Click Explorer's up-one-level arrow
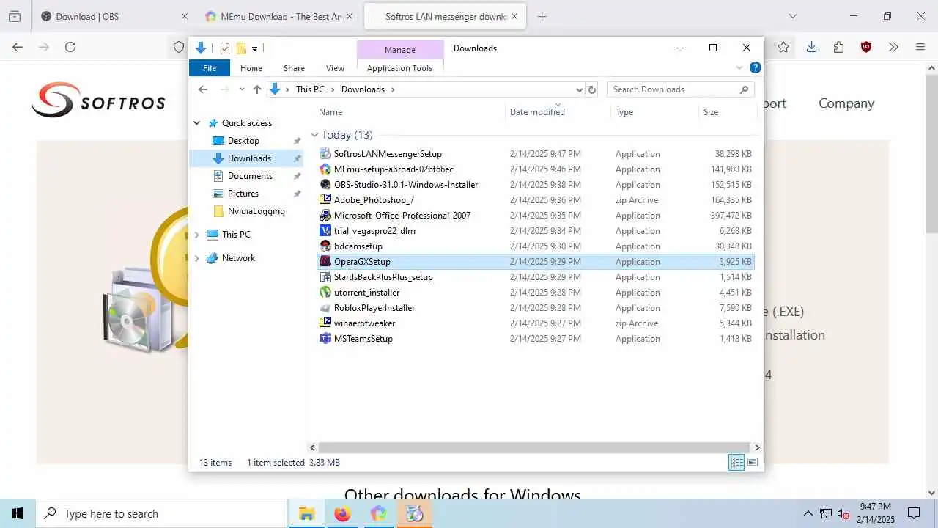 coord(256,89)
